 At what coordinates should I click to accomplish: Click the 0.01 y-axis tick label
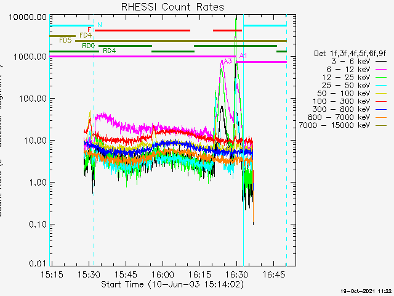click(x=38, y=263)
